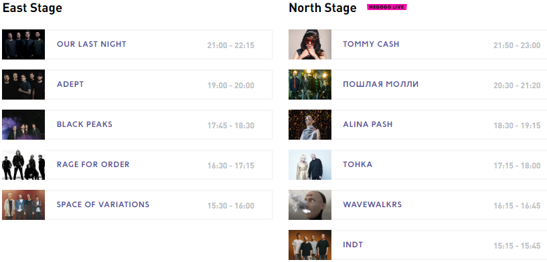Viewport: 547px width, 262px height.
Task: Open the TOHKA duo photo
Action: click(310, 165)
